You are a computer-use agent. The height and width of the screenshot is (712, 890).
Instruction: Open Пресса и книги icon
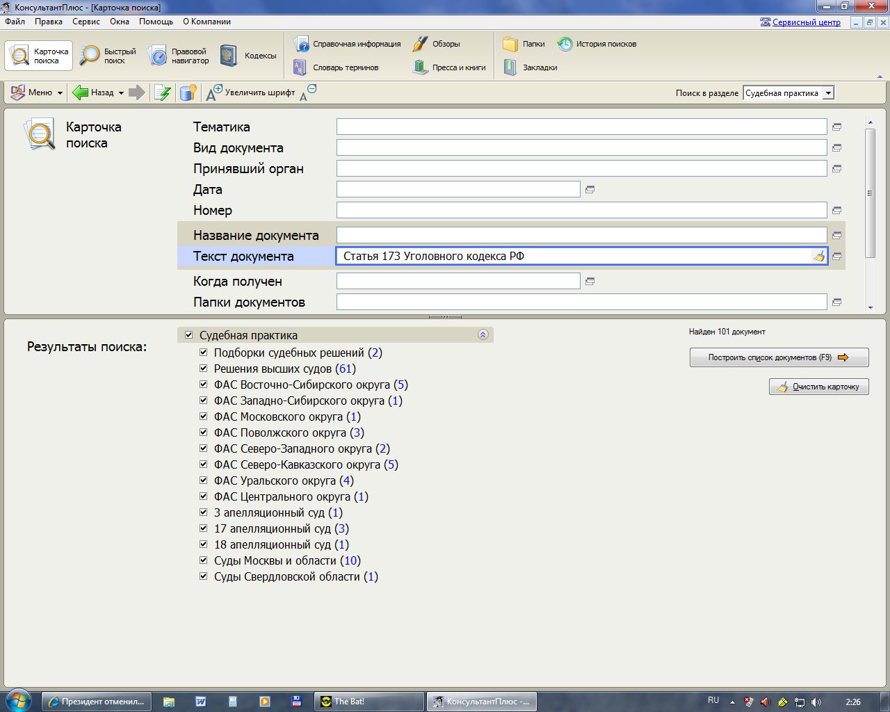[x=420, y=67]
